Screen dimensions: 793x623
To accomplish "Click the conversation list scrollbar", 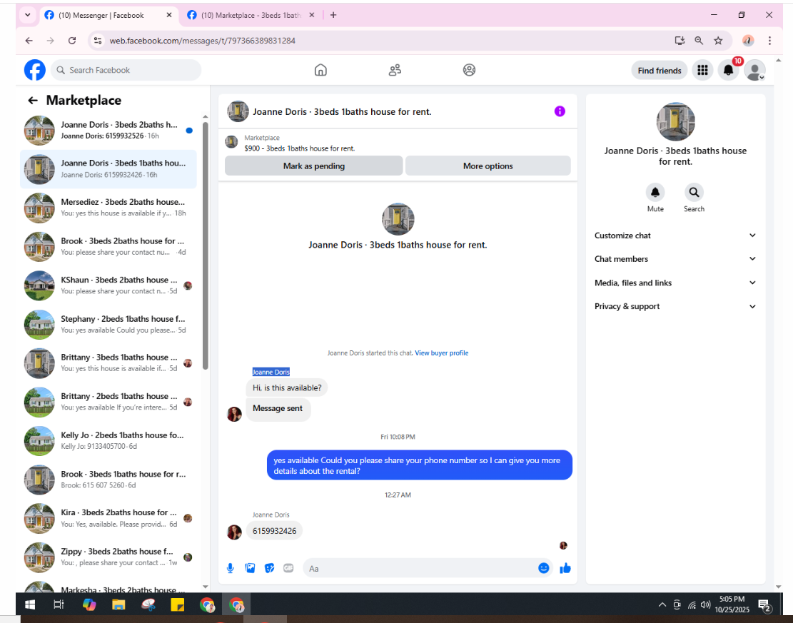I will (x=206, y=245).
